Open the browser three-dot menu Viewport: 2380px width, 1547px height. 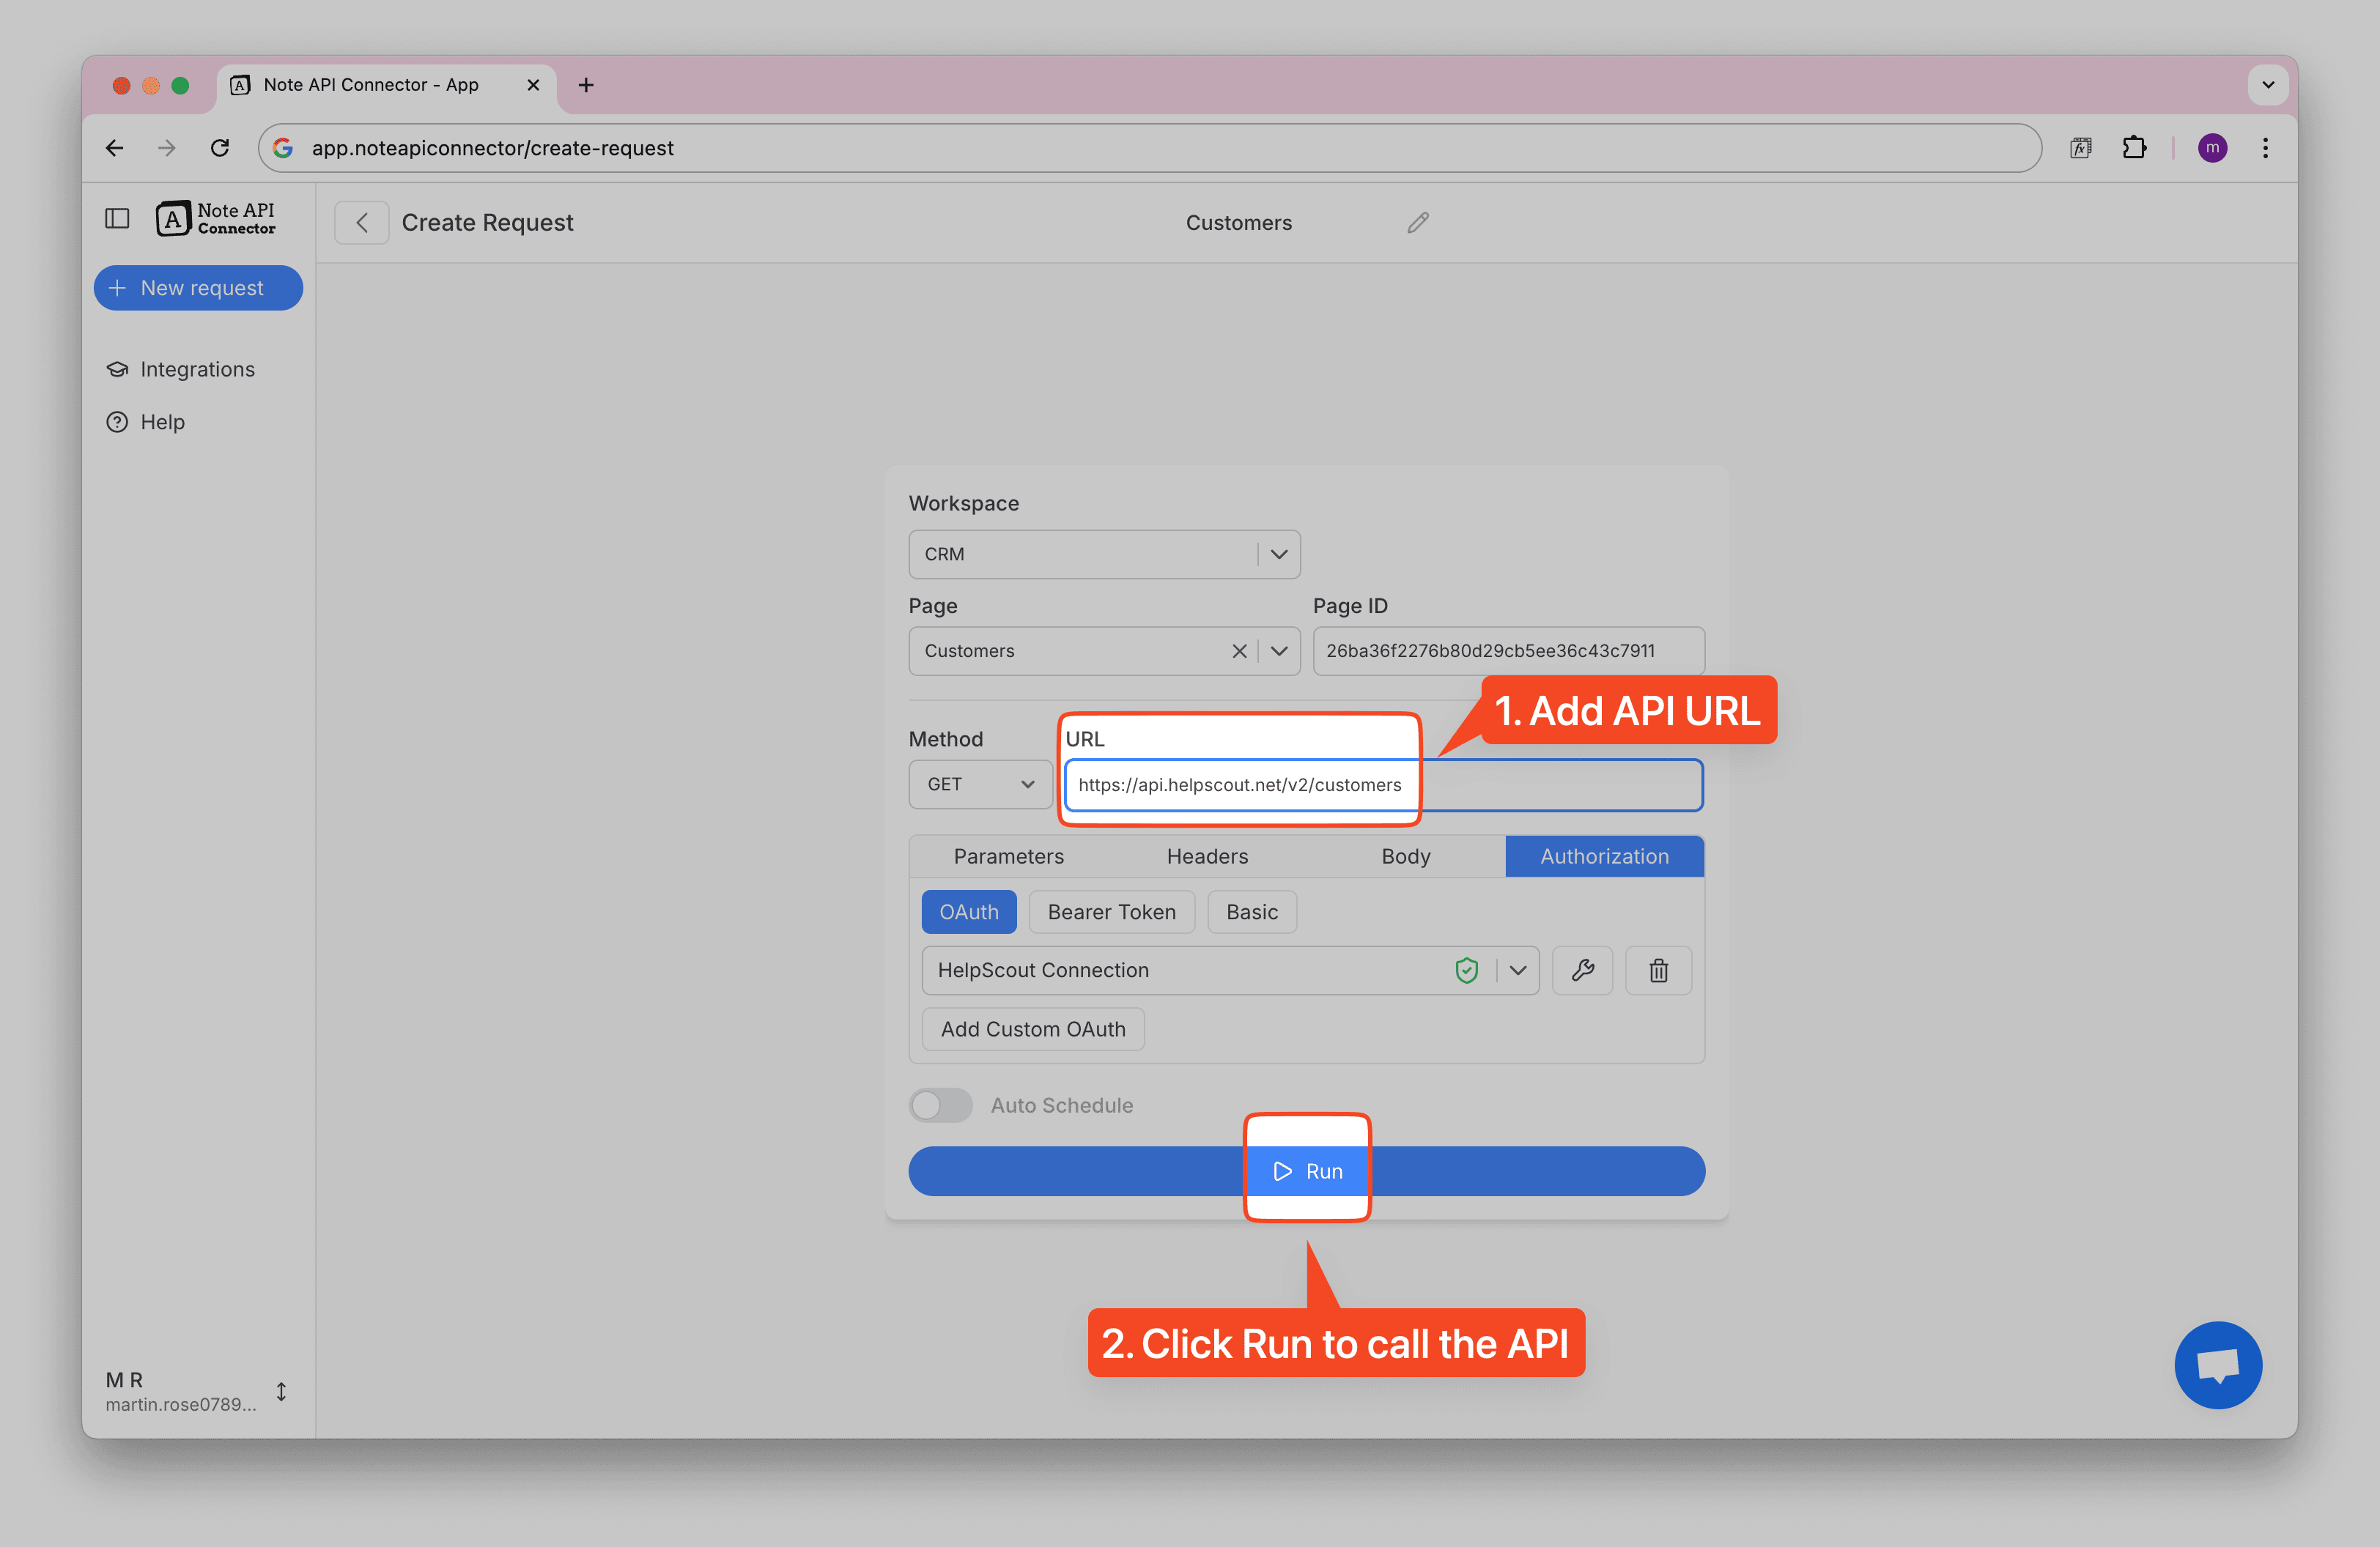click(2265, 148)
